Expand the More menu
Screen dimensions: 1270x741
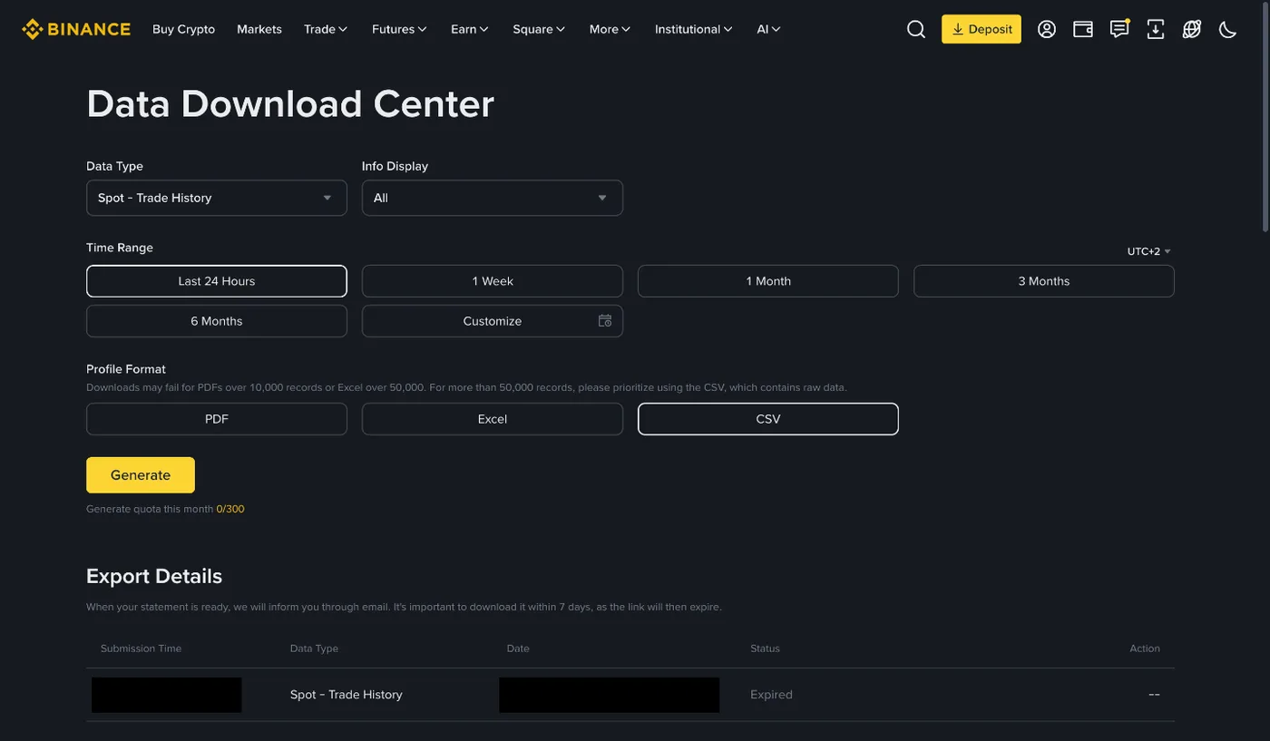coord(610,29)
